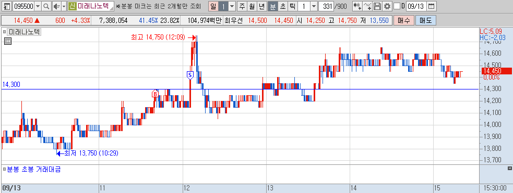Select the 분 (minute) chart button
Screen dimensions: 513x193
click(x=272, y=6)
